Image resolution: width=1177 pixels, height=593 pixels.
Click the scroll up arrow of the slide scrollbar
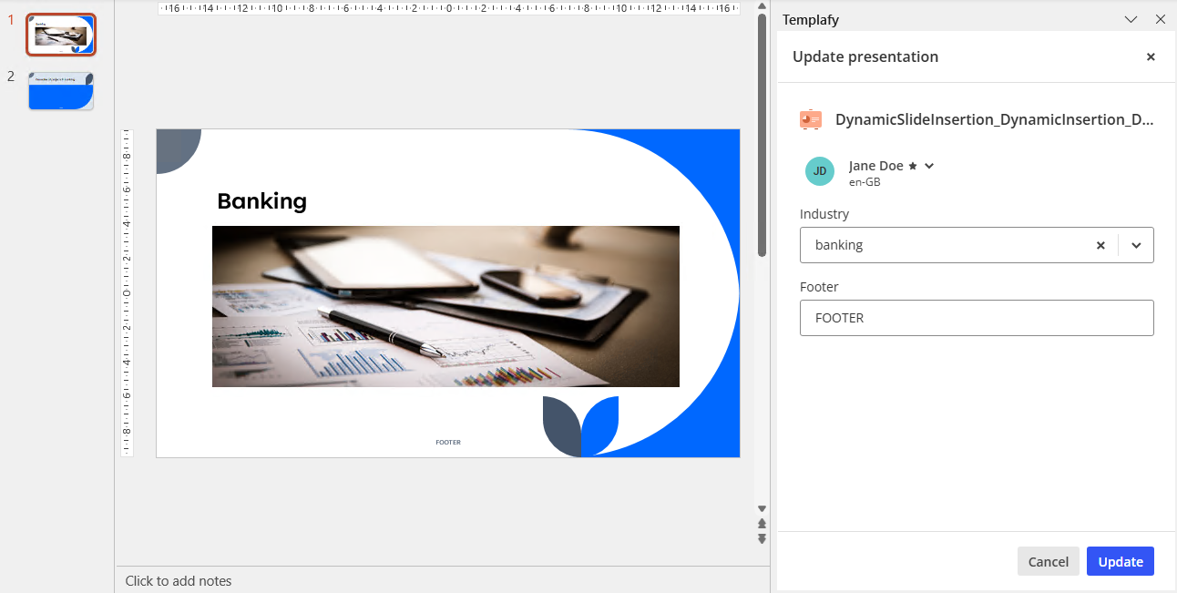tap(762, 6)
